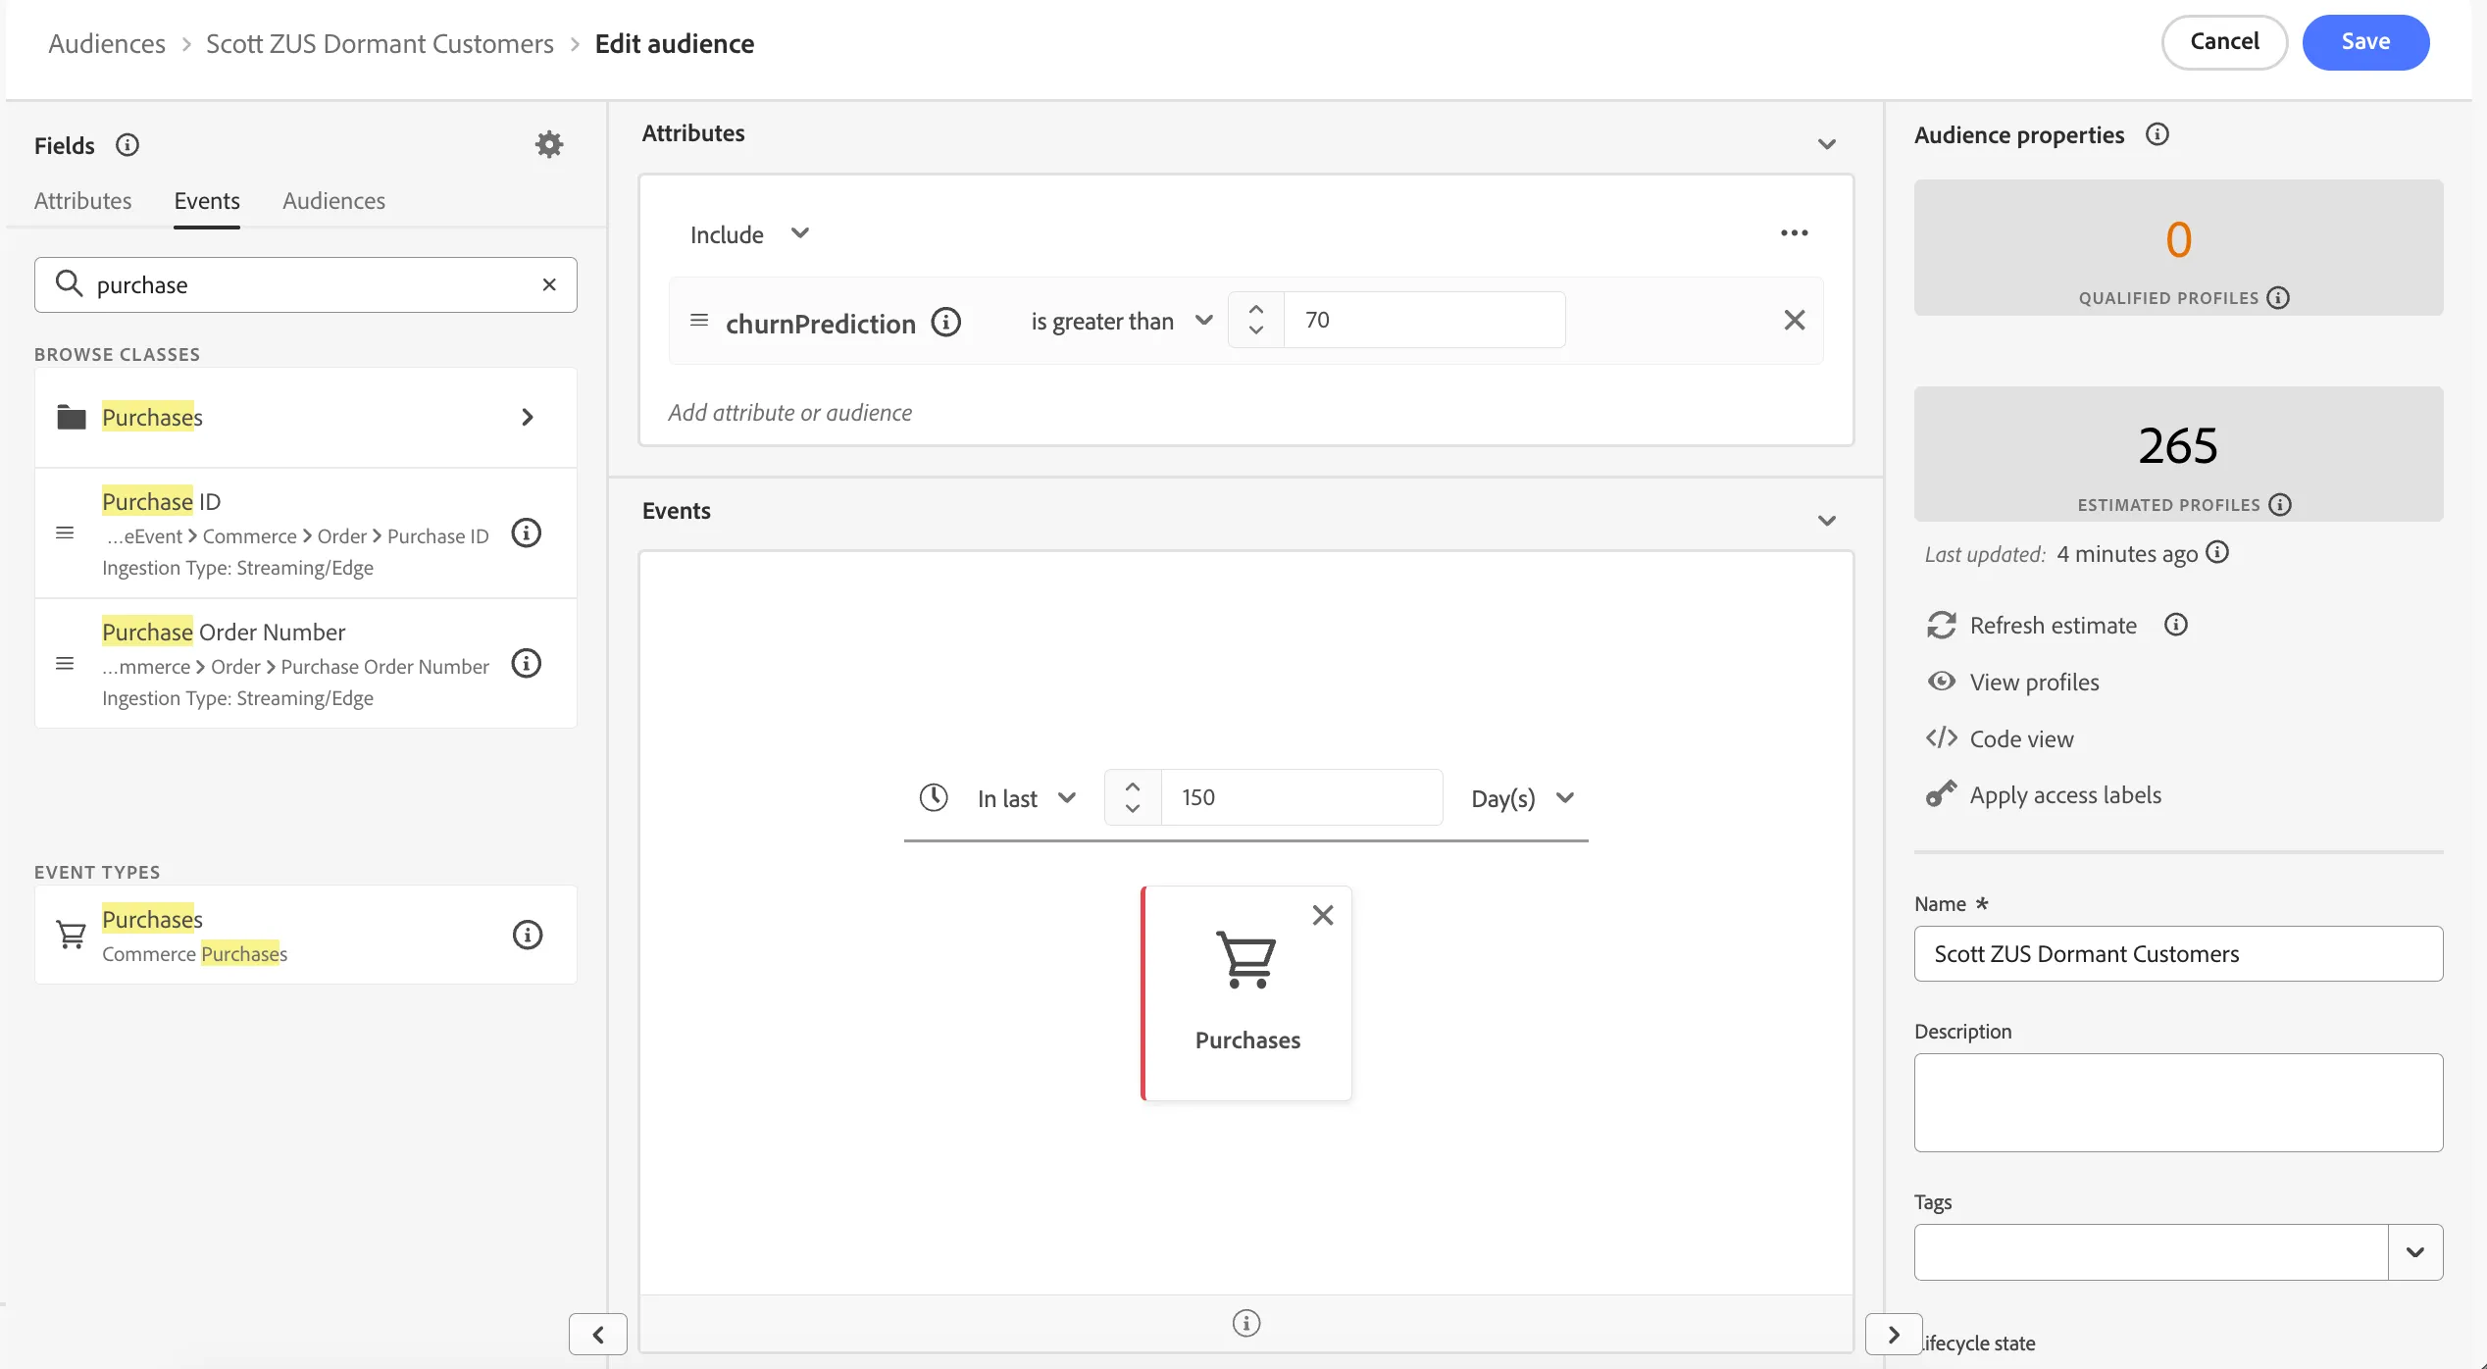This screenshot has height=1369, width=2487.
Task: Click the Purchases shopping cart event type
Action: (306, 935)
